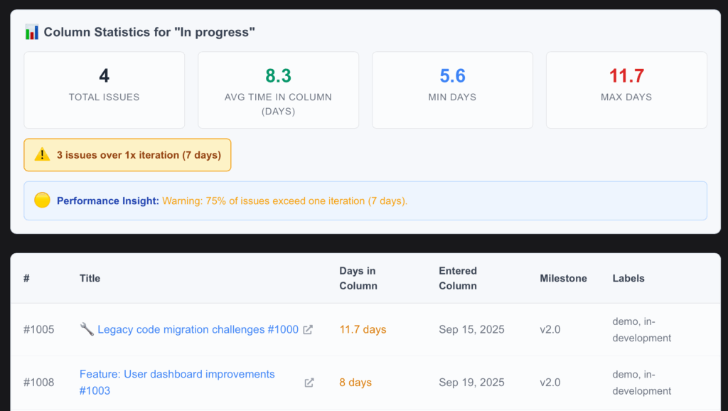Click the yellow circle Performance Insight icon

pos(42,201)
